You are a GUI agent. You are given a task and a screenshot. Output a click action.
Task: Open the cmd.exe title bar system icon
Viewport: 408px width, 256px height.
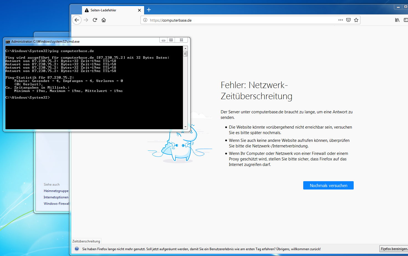click(8, 42)
